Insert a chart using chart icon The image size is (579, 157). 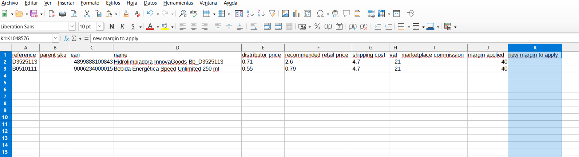click(296, 14)
